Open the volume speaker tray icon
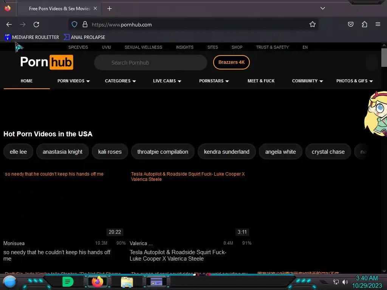This screenshot has width=387, height=290. [x=345, y=282]
